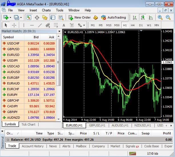Viewport: 175px width, 157px height.
Task: Switch chart to Line Chart mode
Action: pos(151,17)
